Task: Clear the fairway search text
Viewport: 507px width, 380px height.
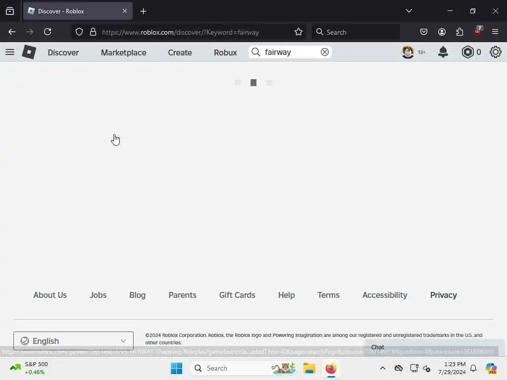Action: point(325,52)
